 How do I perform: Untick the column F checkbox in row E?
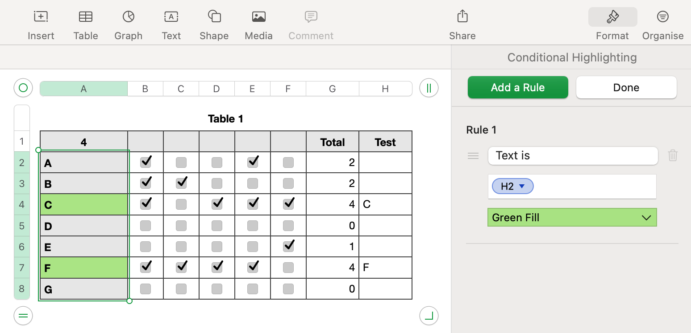[x=288, y=246]
